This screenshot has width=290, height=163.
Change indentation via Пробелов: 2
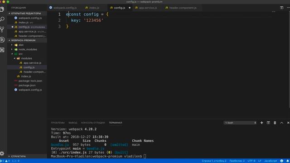click(237, 161)
